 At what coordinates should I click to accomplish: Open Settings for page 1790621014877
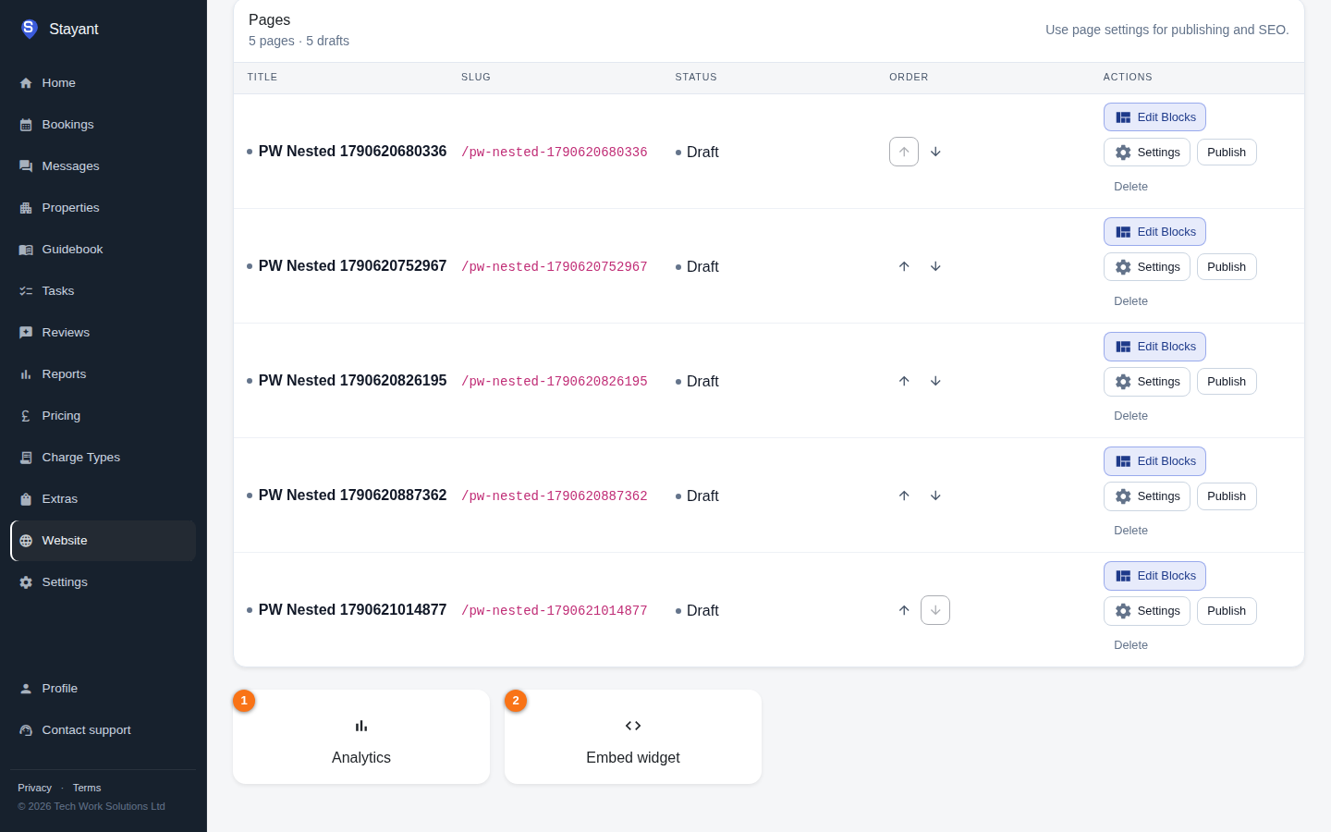coord(1147,611)
